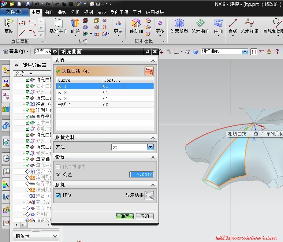Activate the Move Face (移动面) tool
The height and width of the screenshot is (242, 283).
[136, 24]
